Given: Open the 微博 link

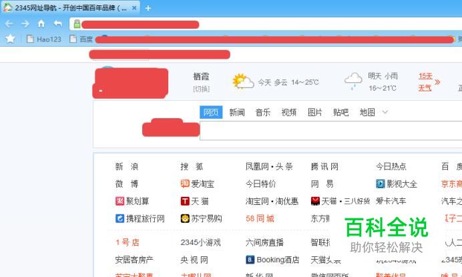Looking at the screenshot, I should click(127, 184).
